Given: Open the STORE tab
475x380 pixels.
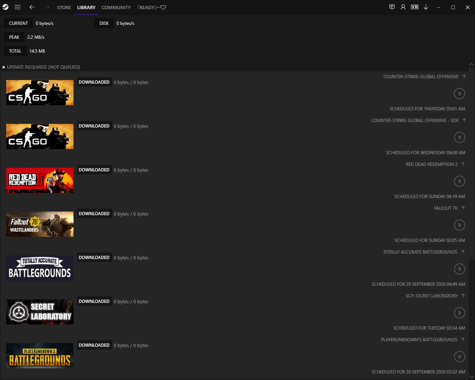Looking at the screenshot, I should [64, 7].
